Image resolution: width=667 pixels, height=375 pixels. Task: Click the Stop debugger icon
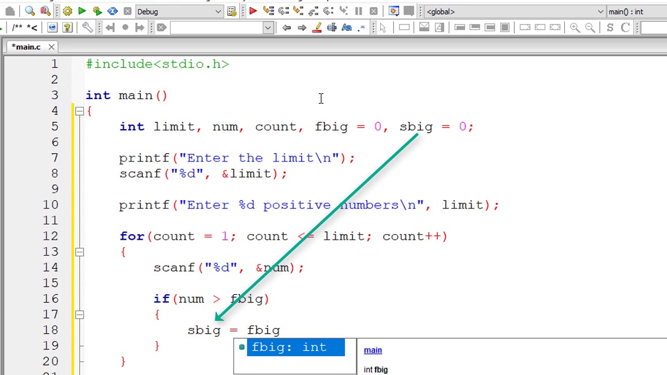click(374, 11)
